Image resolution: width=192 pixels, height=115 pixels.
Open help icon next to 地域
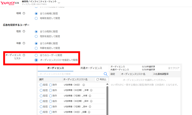click(x=24, y=13)
